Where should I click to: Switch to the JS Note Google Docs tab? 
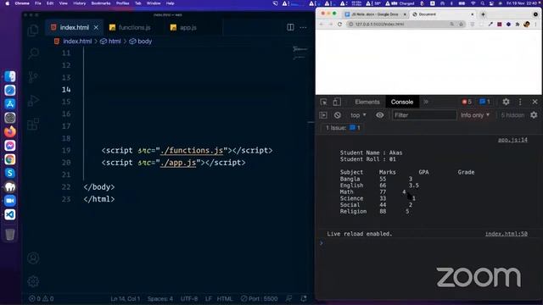click(375, 14)
